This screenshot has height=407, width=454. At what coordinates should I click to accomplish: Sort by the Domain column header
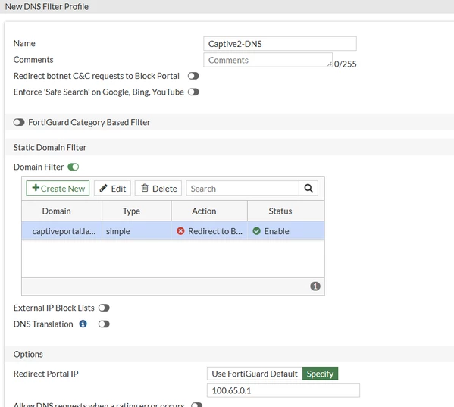coord(61,211)
